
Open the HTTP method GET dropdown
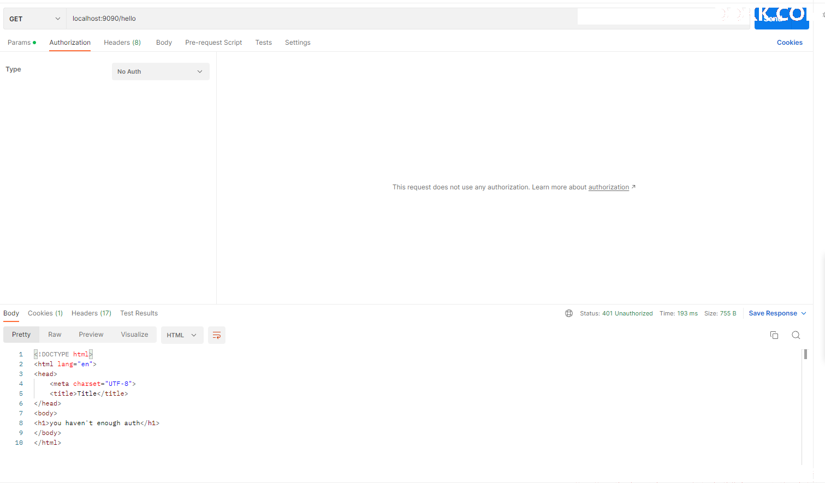tap(34, 19)
